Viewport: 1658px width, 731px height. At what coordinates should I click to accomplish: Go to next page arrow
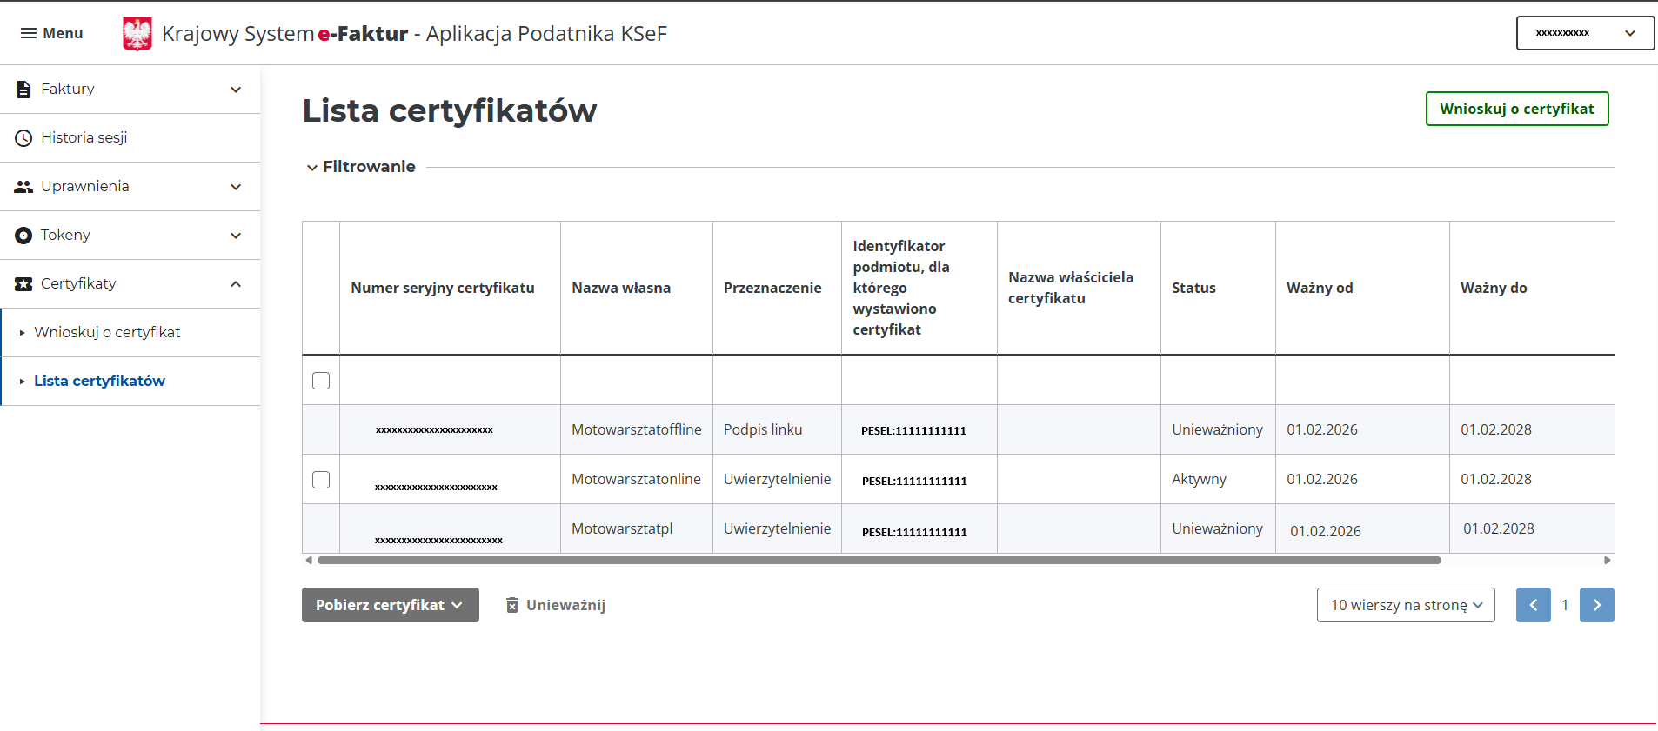(x=1596, y=605)
